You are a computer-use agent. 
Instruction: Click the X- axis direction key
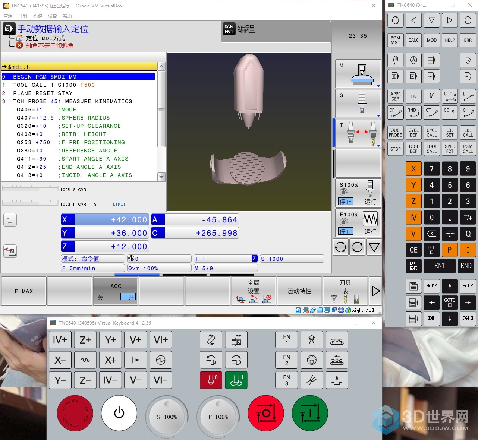point(60,360)
